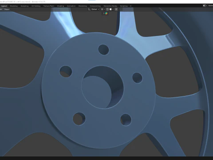
Task: Open the Global transform orientation dropdown
Action: [x=94, y=9]
